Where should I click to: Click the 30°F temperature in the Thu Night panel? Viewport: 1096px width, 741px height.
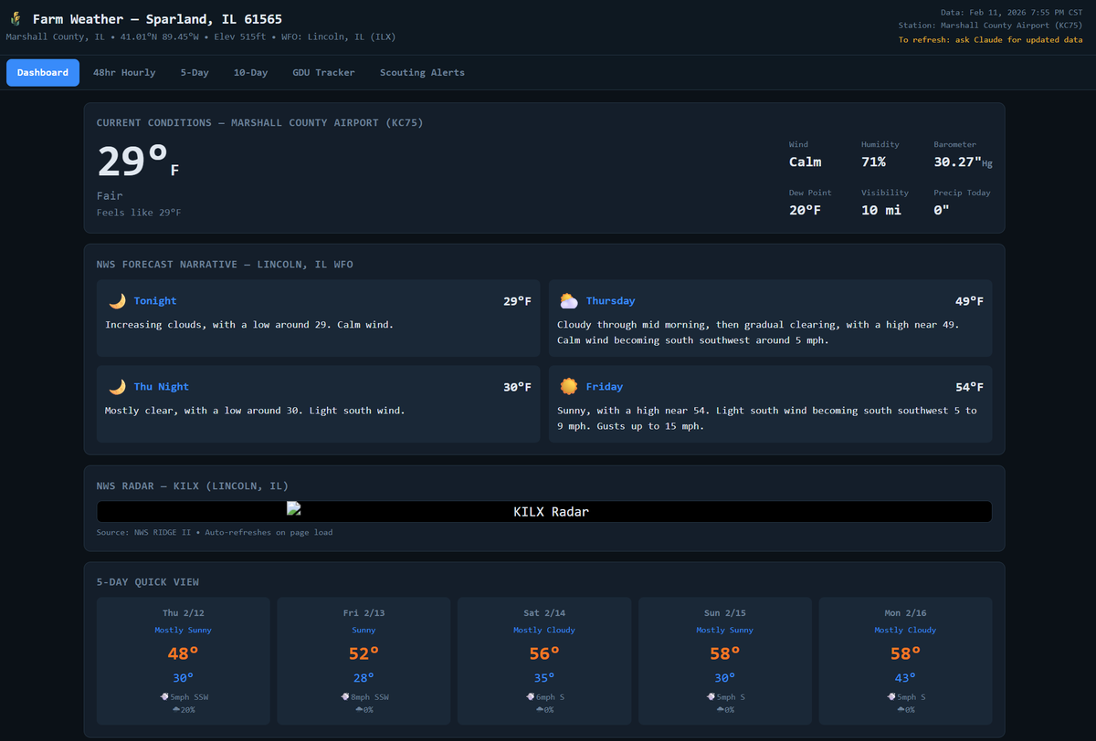tap(517, 387)
